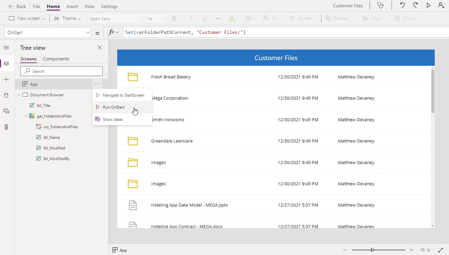
Task: Click the Back button in the top bar
Action: click(x=17, y=6)
